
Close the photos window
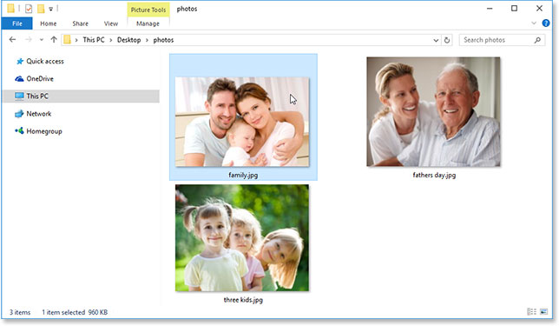[539, 8]
